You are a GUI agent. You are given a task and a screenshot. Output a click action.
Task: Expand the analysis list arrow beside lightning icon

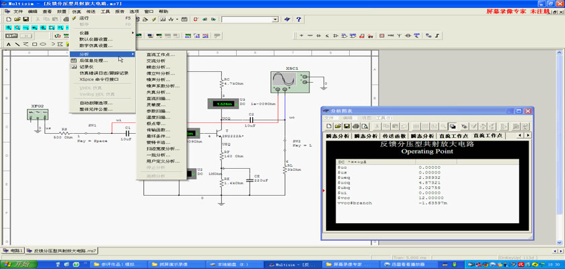[177, 19]
